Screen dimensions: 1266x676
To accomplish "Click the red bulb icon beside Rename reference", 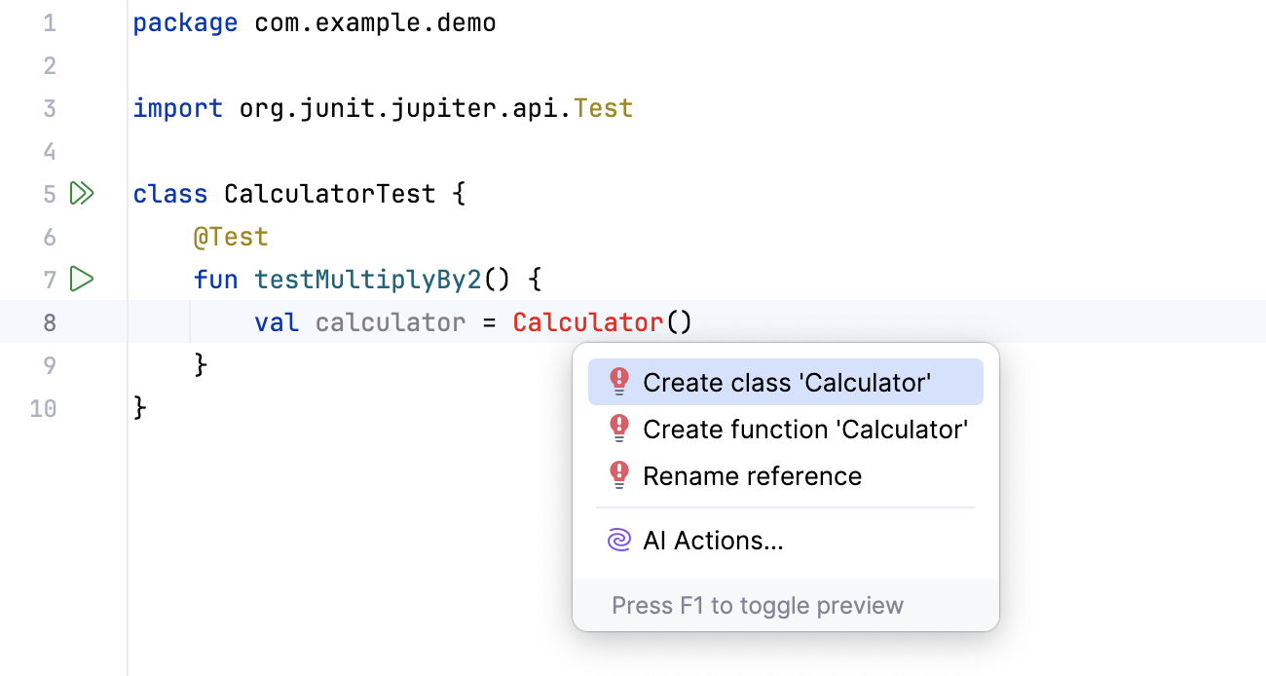I will click(618, 476).
